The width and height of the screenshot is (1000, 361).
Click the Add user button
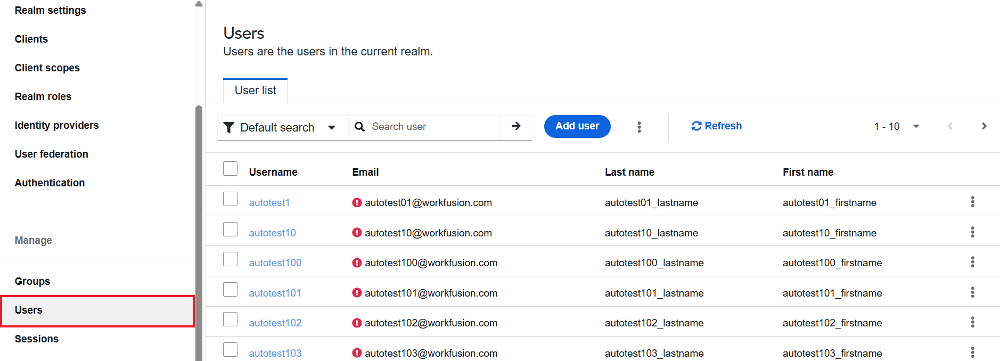[x=577, y=126]
